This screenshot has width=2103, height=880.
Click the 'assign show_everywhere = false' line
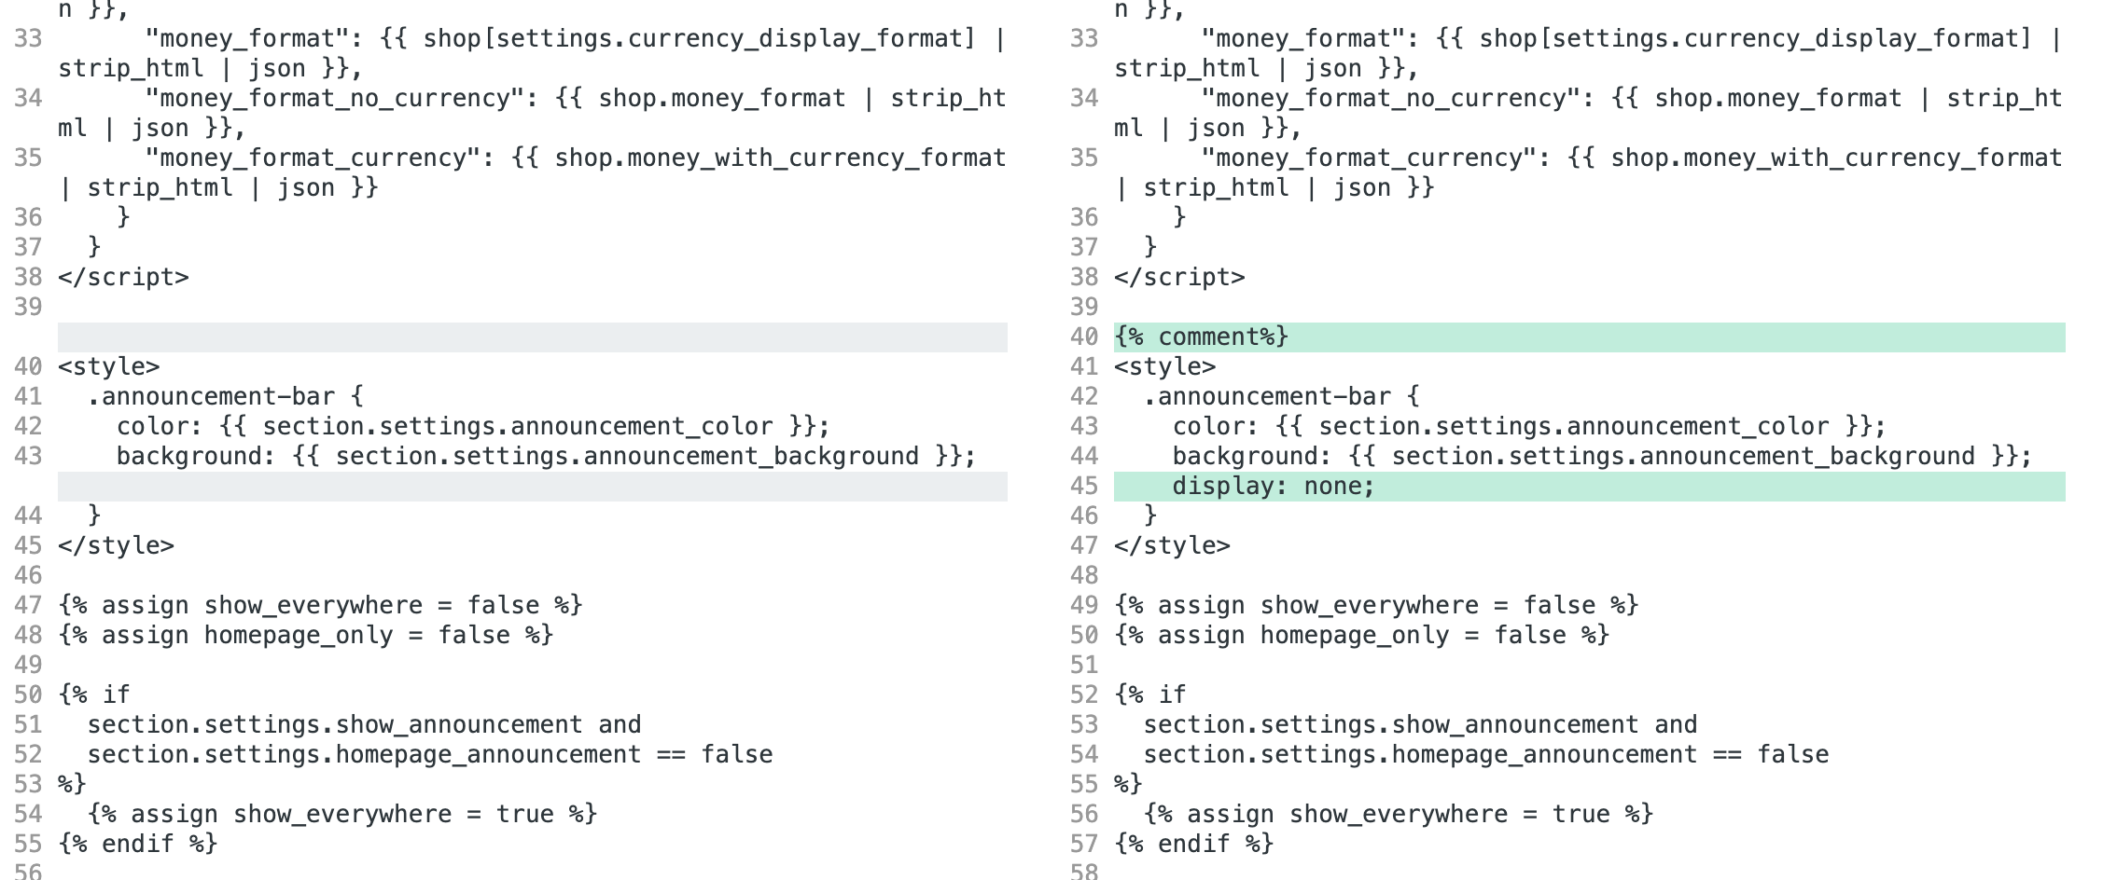(317, 604)
